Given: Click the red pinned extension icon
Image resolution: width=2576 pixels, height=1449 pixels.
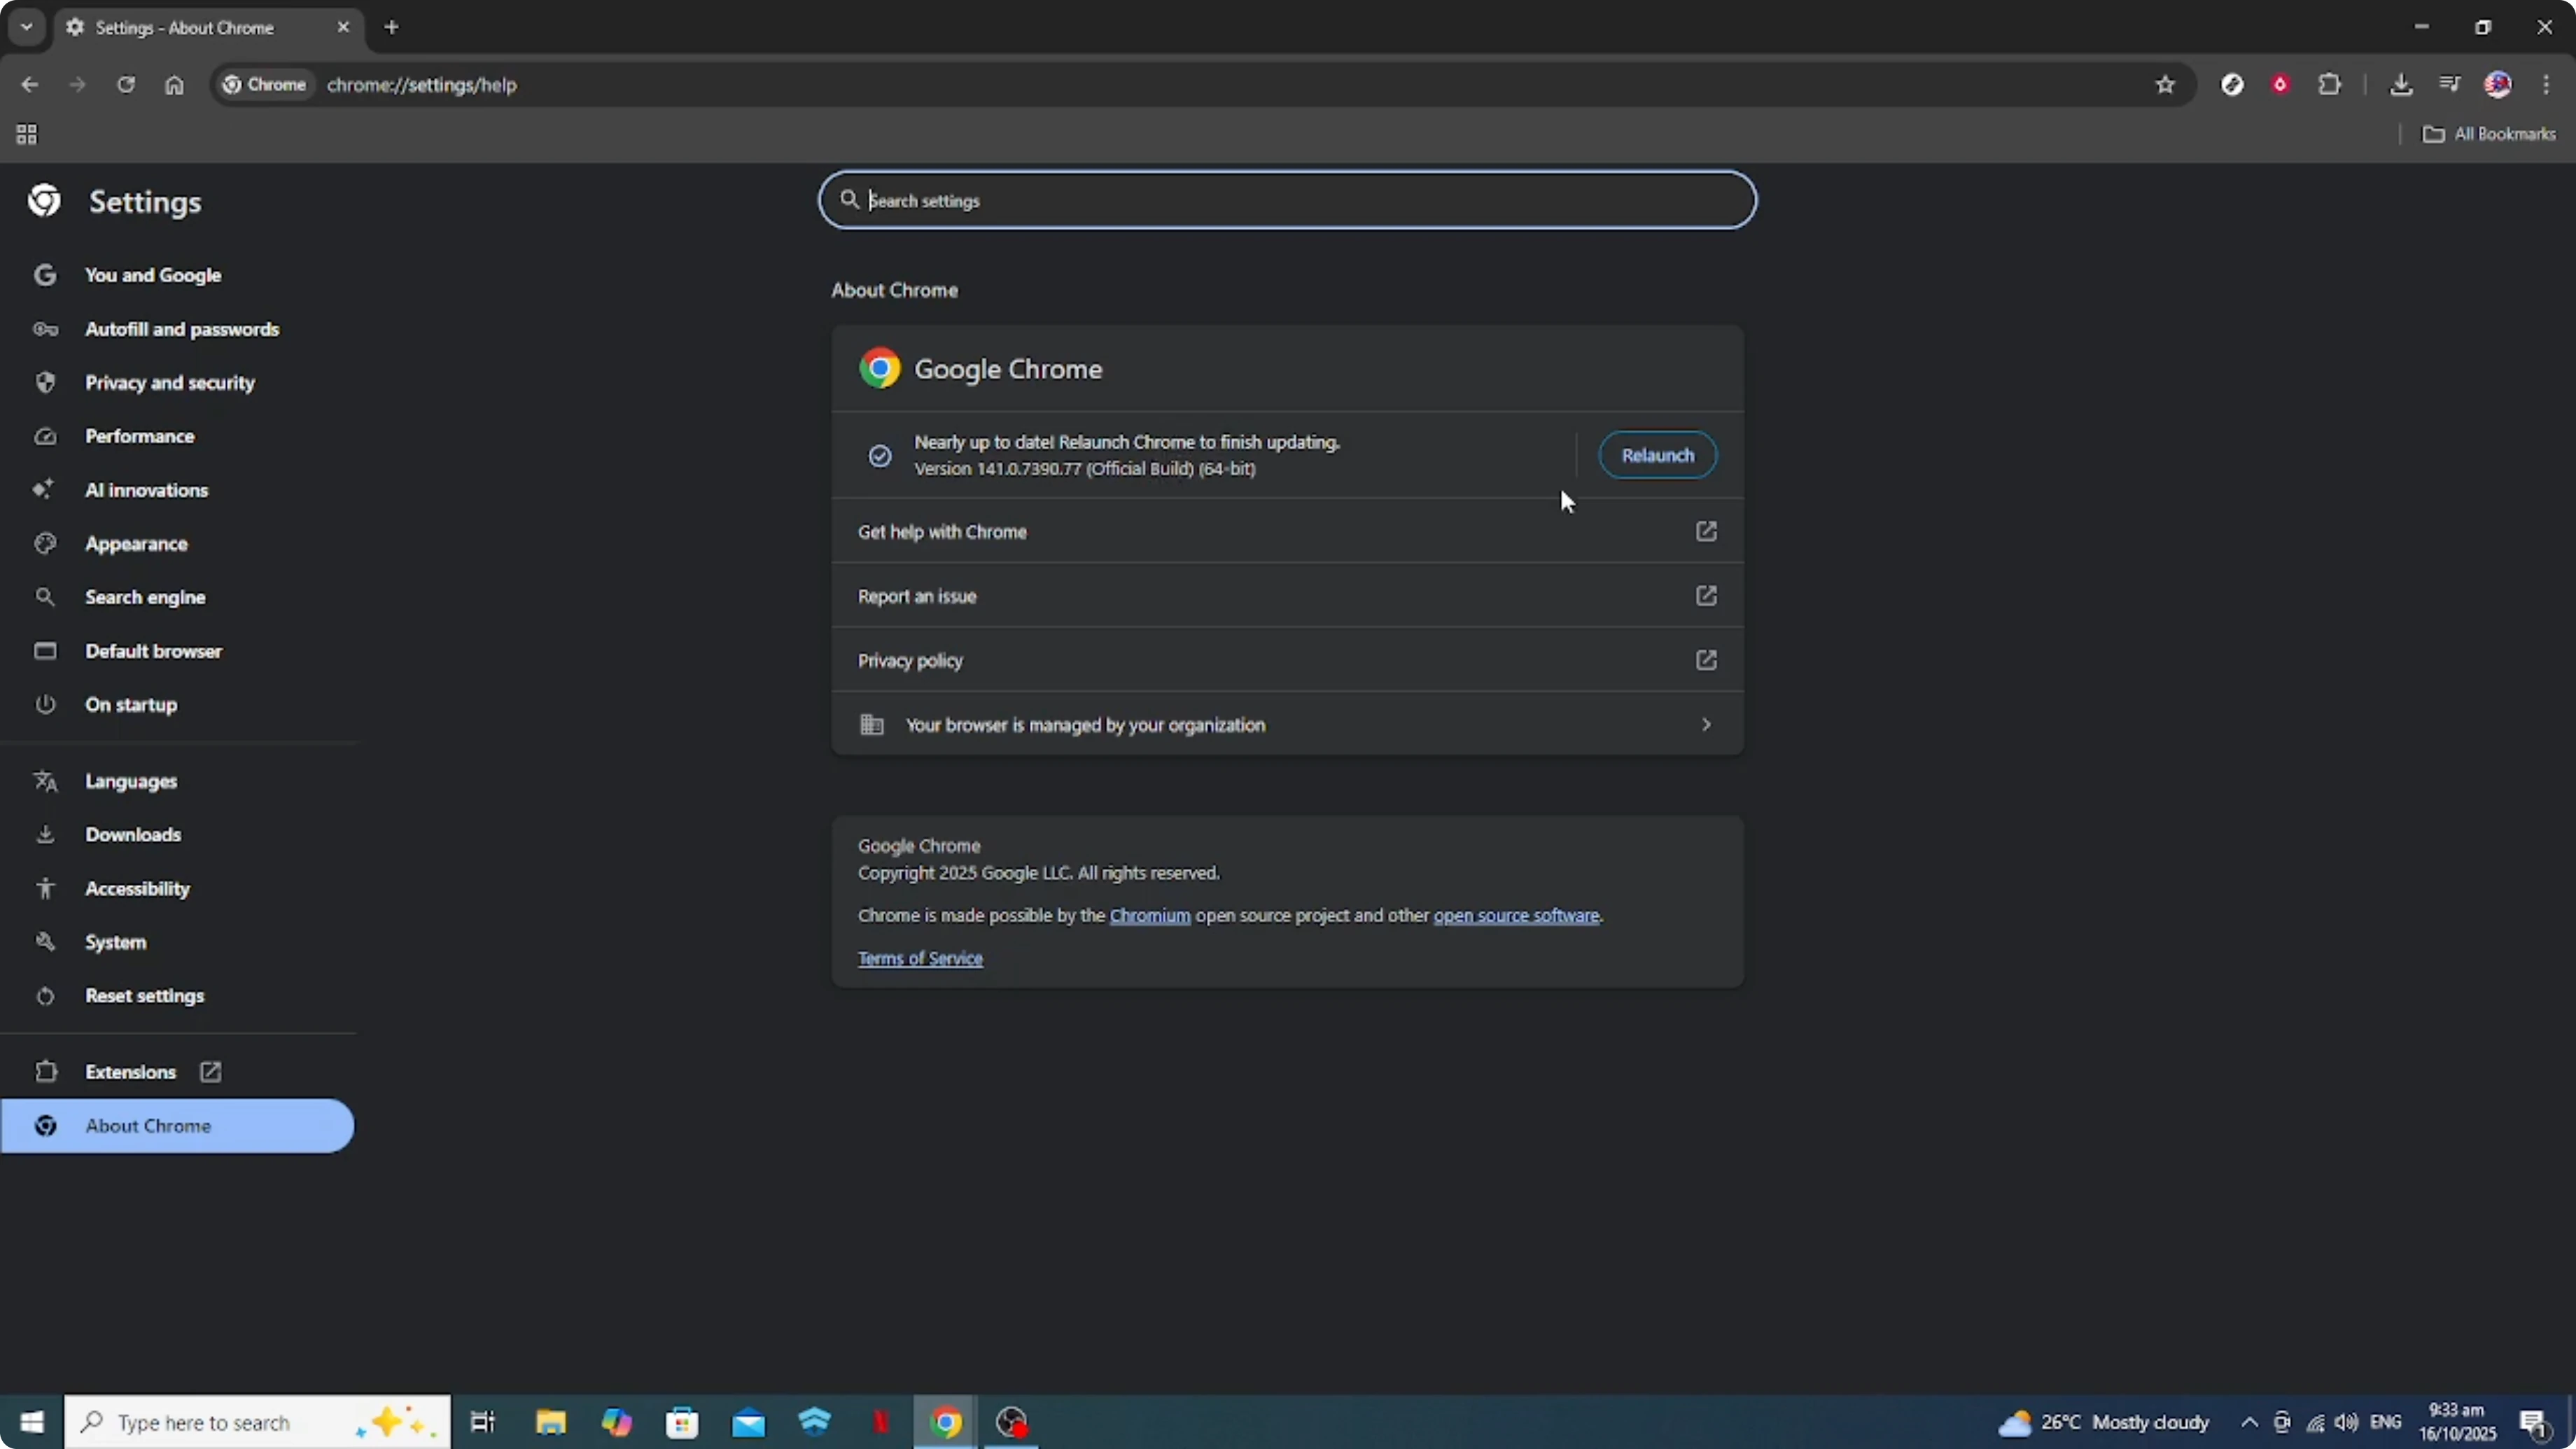Looking at the screenshot, I should pyautogui.click(x=2281, y=85).
